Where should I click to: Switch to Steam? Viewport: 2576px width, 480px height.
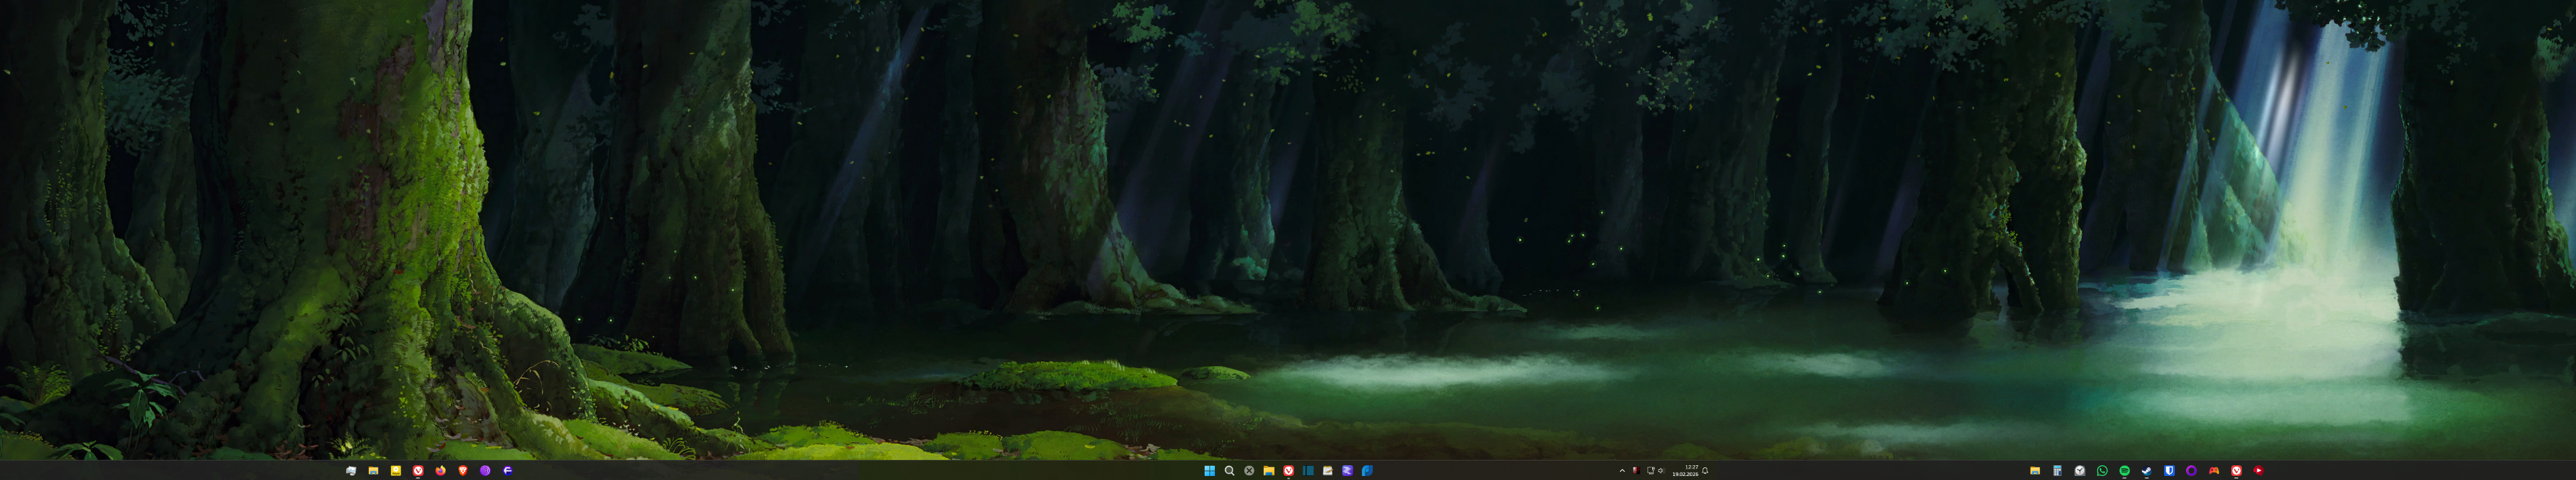pyautogui.click(x=2146, y=470)
